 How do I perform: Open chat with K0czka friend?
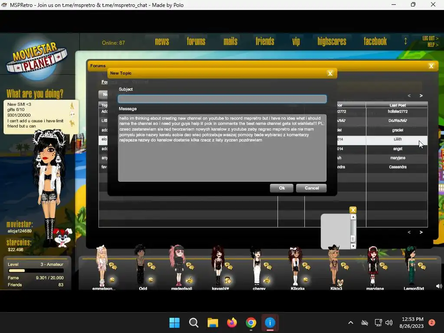point(306,267)
